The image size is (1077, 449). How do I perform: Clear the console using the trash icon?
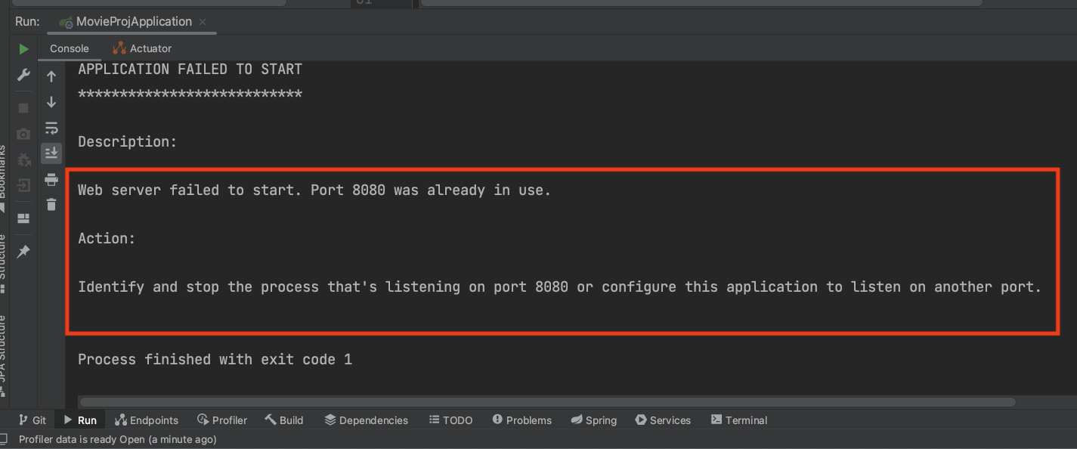pyautogui.click(x=51, y=203)
